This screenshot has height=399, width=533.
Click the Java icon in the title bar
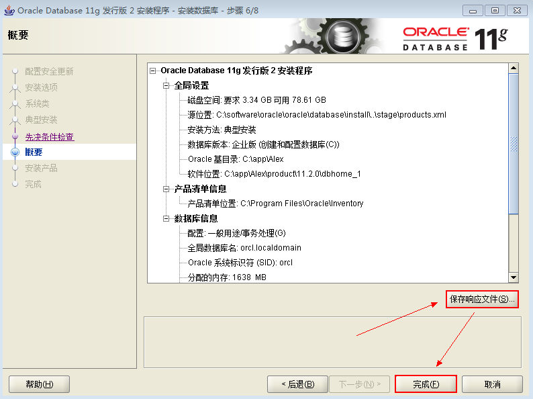coord(9,11)
